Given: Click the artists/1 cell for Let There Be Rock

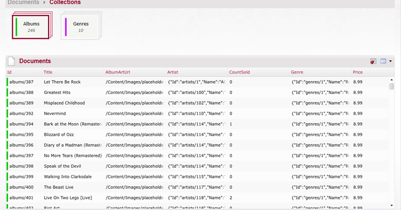Looking at the screenshot, I should click(197, 82).
